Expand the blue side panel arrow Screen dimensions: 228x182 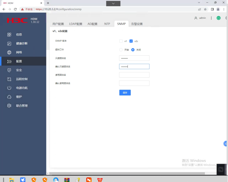pos(225,143)
